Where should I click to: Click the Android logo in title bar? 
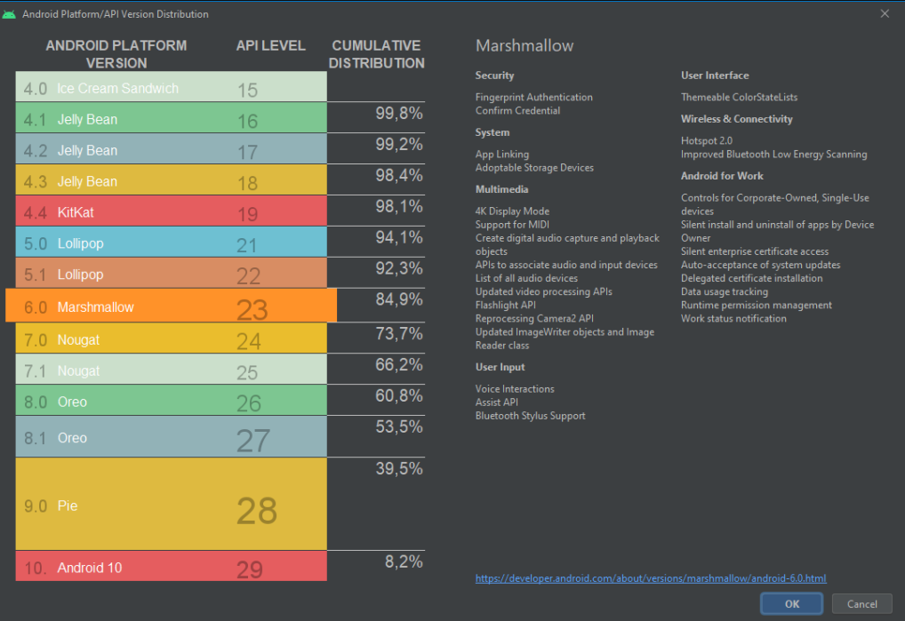(x=9, y=14)
